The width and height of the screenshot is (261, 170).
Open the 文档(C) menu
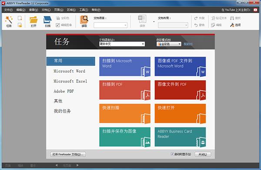(46, 10)
